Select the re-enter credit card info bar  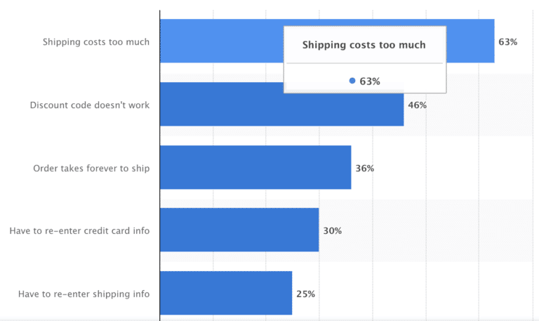click(239, 230)
